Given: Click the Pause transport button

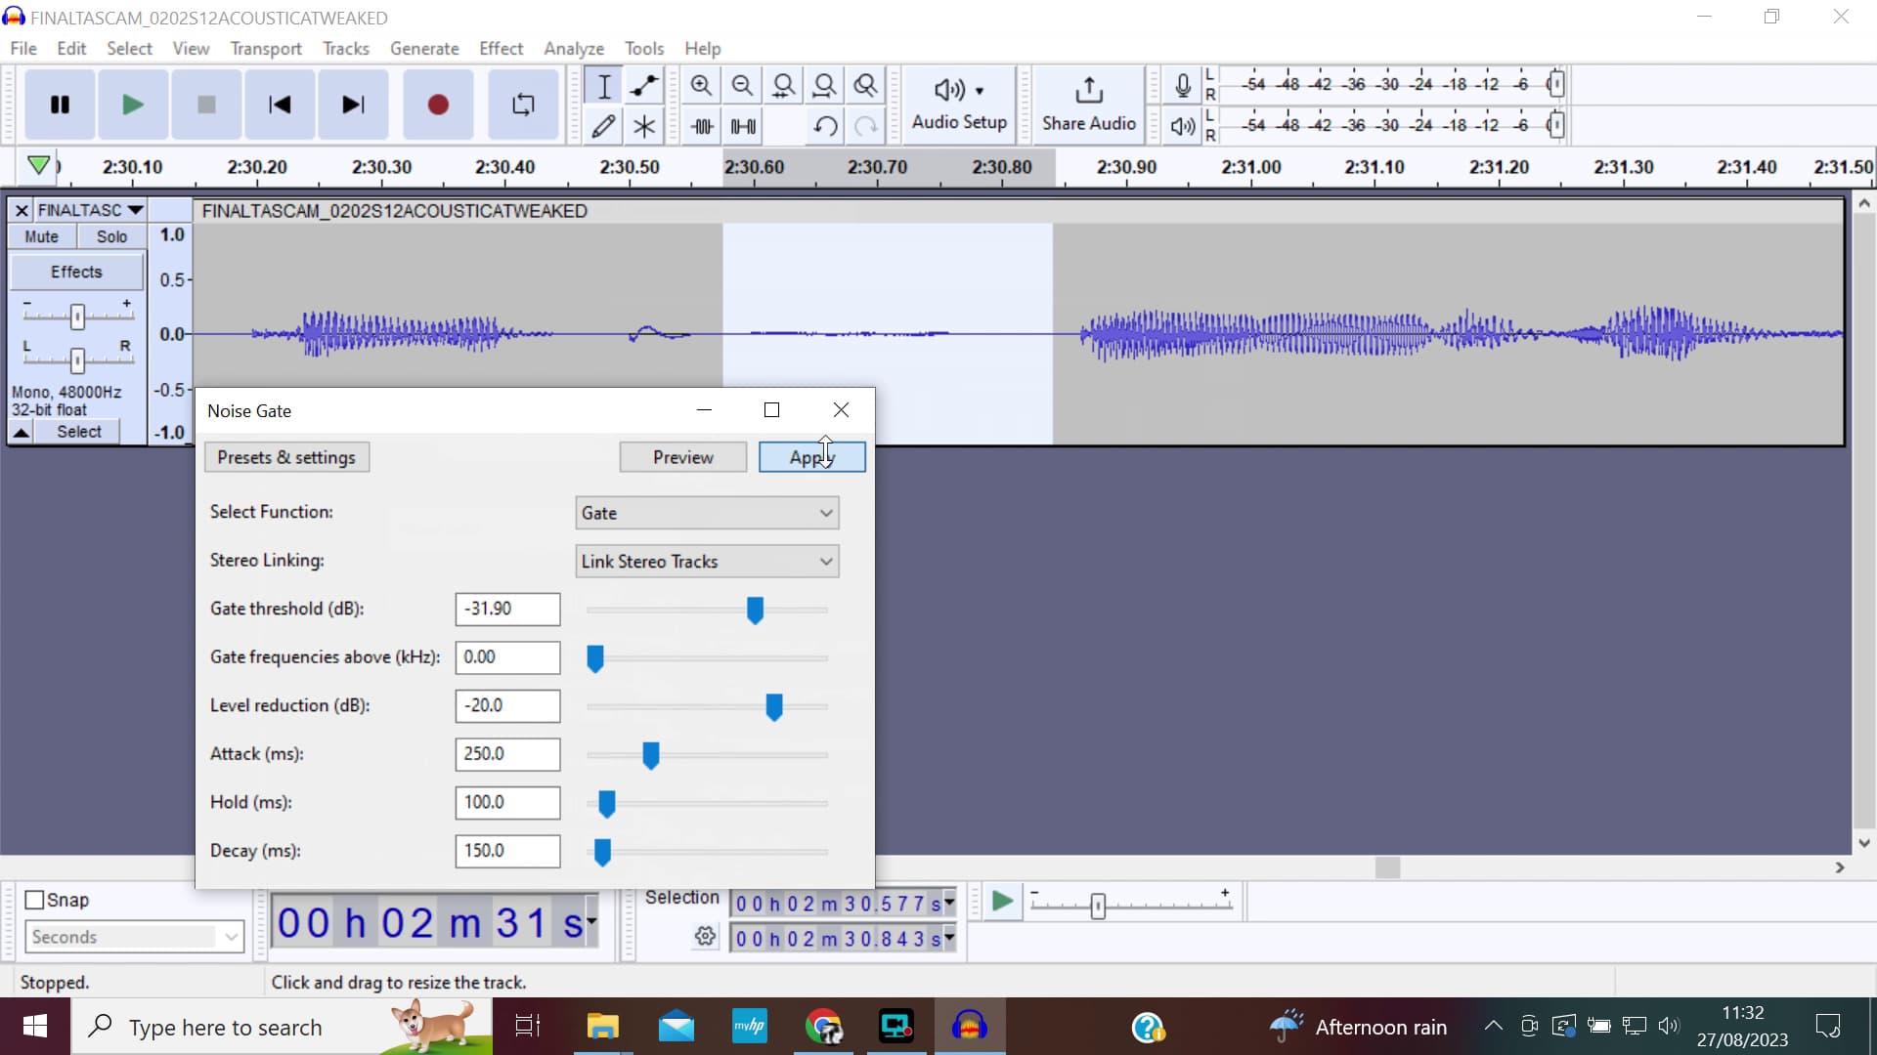Looking at the screenshot, I should pos(60,105).
